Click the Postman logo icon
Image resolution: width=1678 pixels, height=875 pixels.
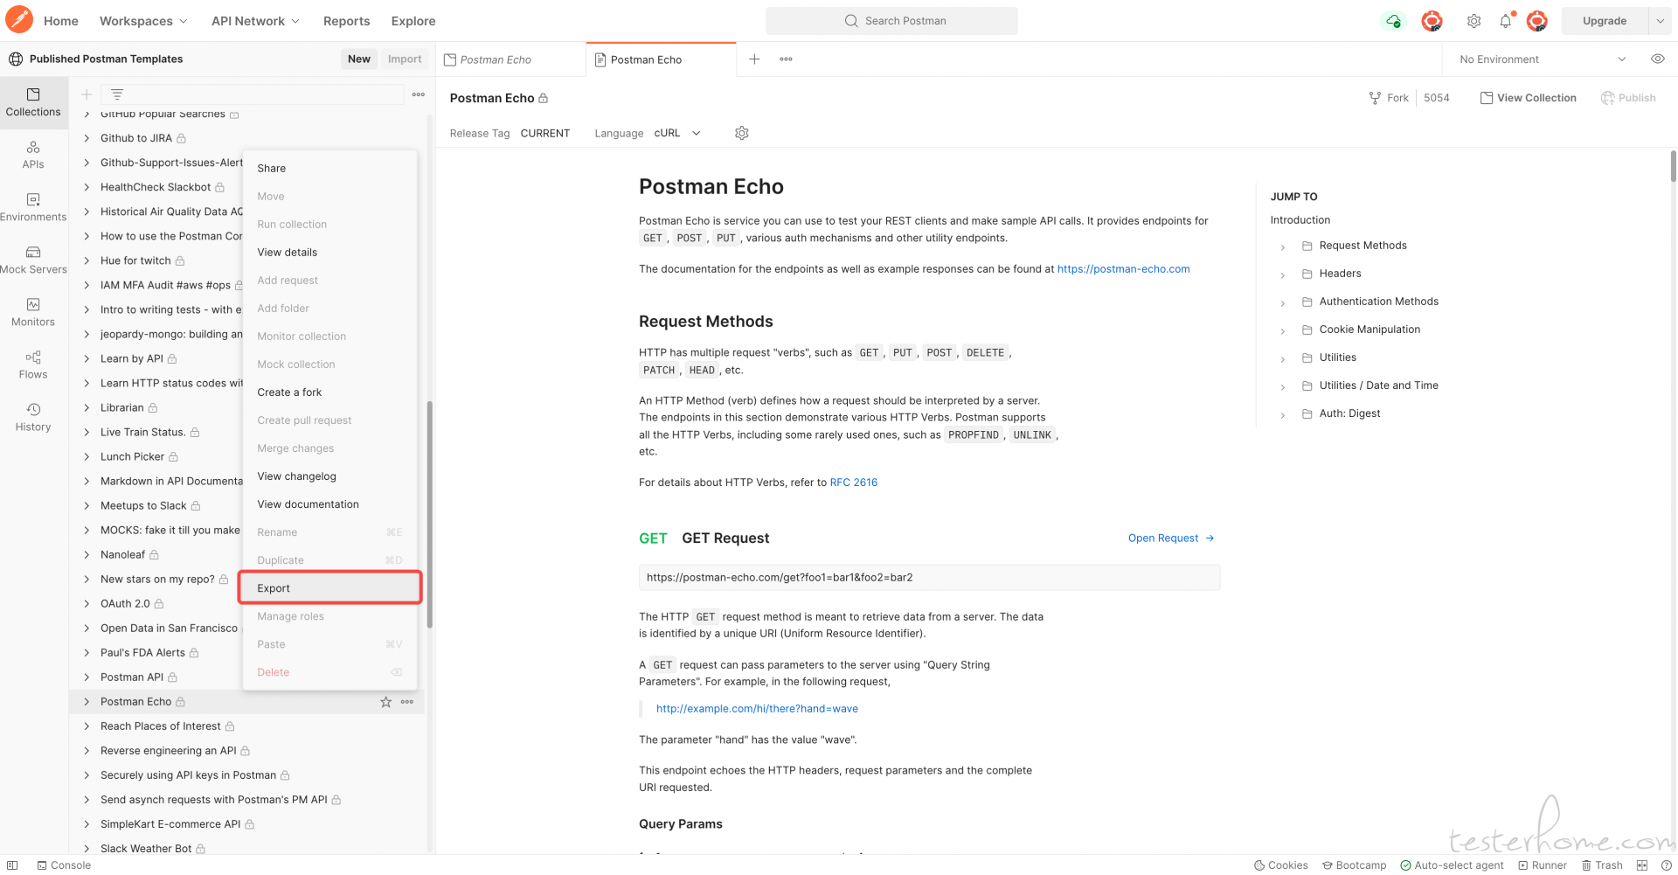pos(19,20)
